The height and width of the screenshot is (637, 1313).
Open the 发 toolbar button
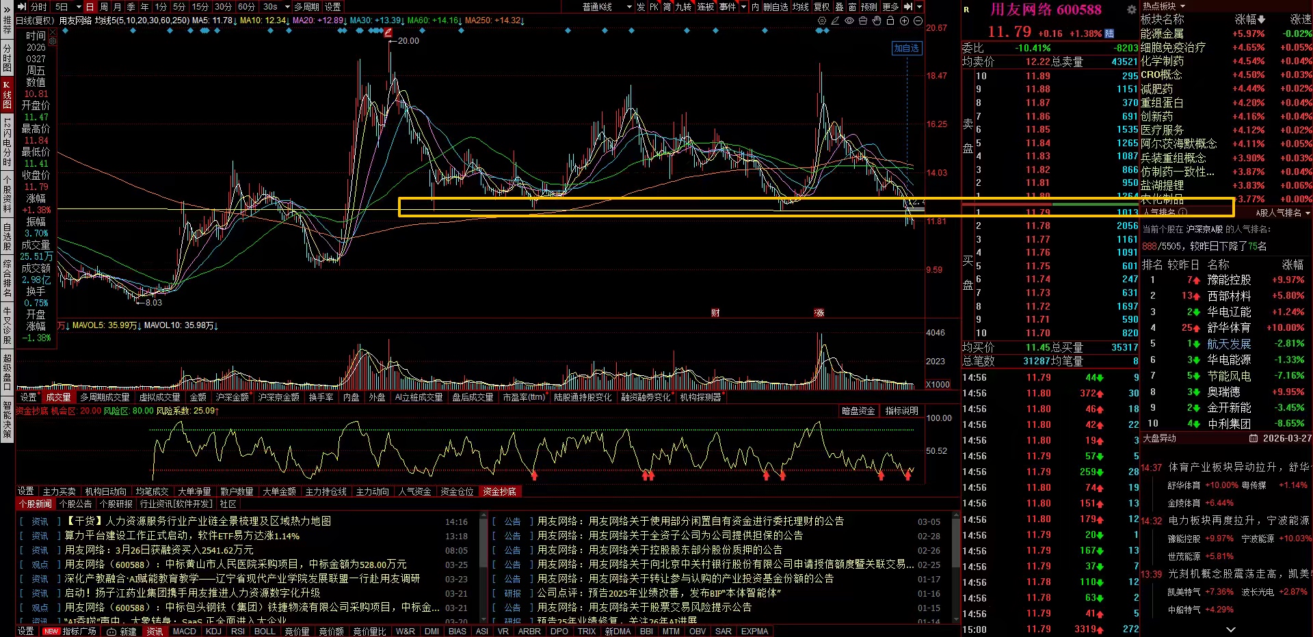point(641,7)
